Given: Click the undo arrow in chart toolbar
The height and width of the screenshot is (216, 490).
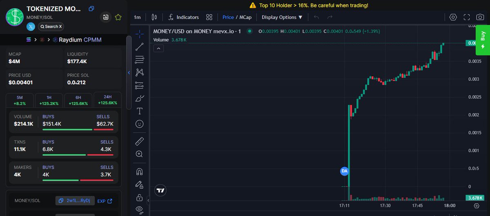Looking at the screenshot, I should click(316, 17).
